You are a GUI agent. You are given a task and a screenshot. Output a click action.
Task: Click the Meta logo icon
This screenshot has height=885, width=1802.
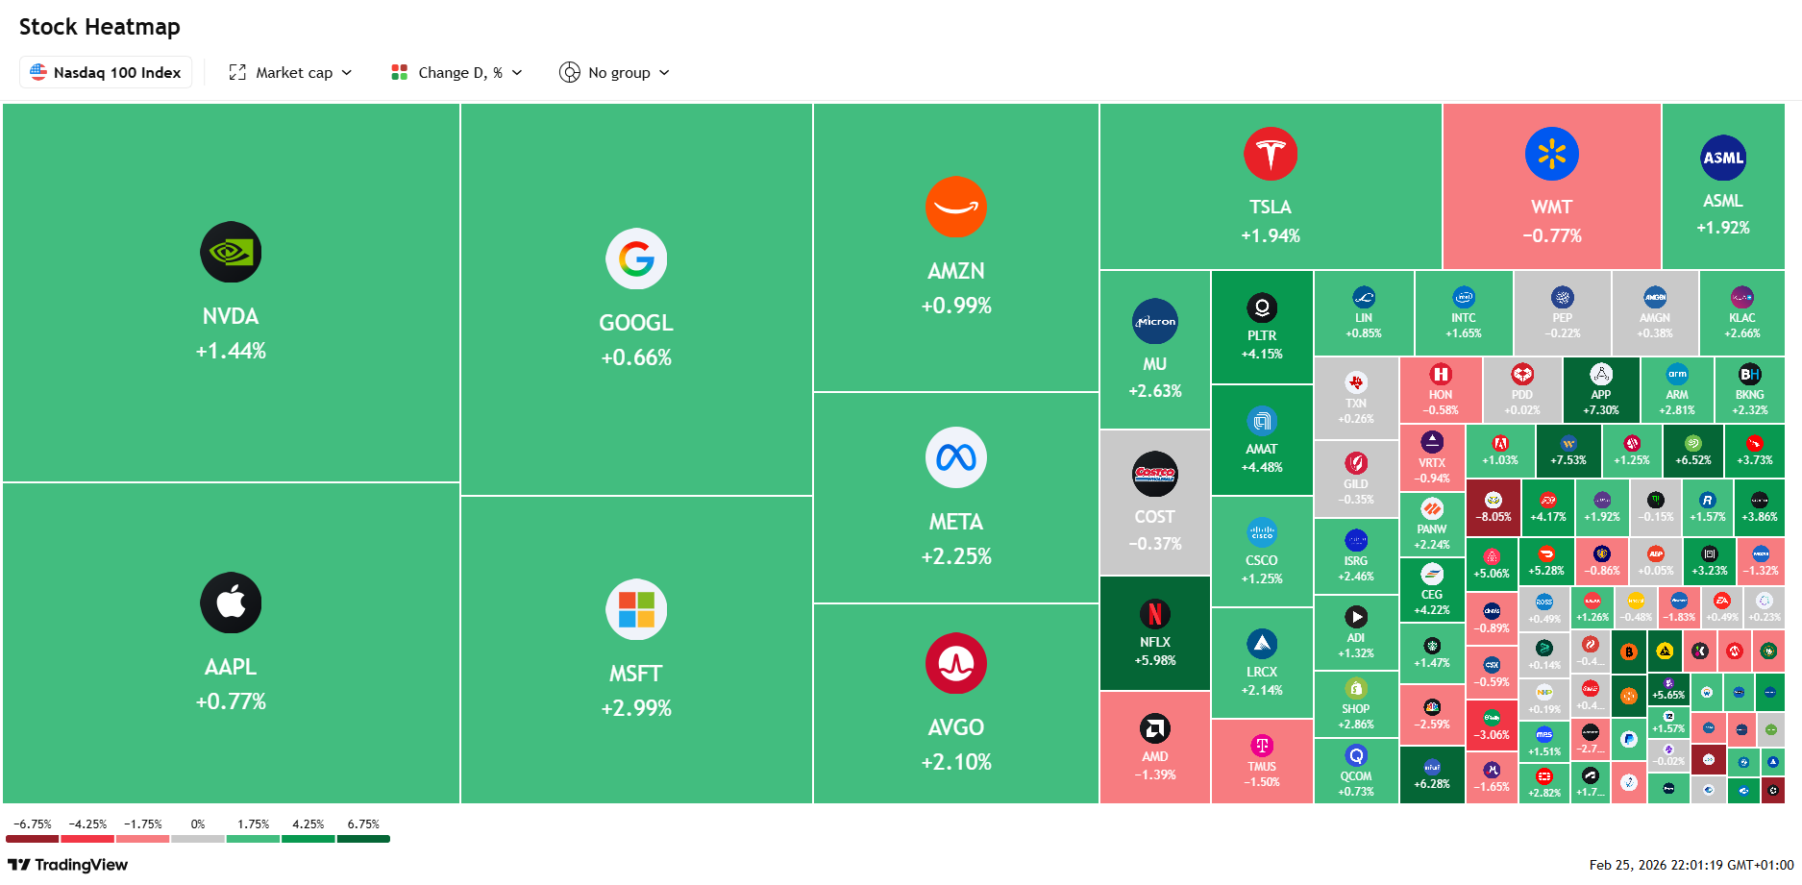click(956, 457)
